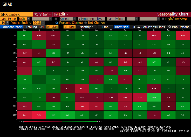Click the 2017 cell showing .98

(x=183, y=44)
